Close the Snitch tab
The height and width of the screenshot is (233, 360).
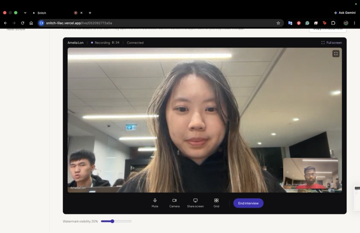(81, 13)
